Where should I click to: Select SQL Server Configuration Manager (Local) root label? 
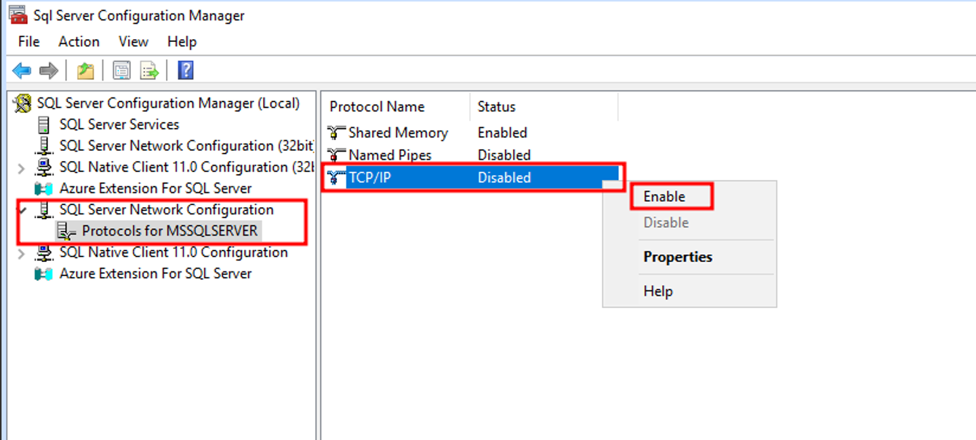pyautogui.click(x=168, y=104)
